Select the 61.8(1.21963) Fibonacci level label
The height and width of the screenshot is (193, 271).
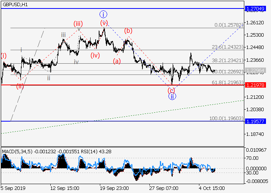tap(228, 82)
